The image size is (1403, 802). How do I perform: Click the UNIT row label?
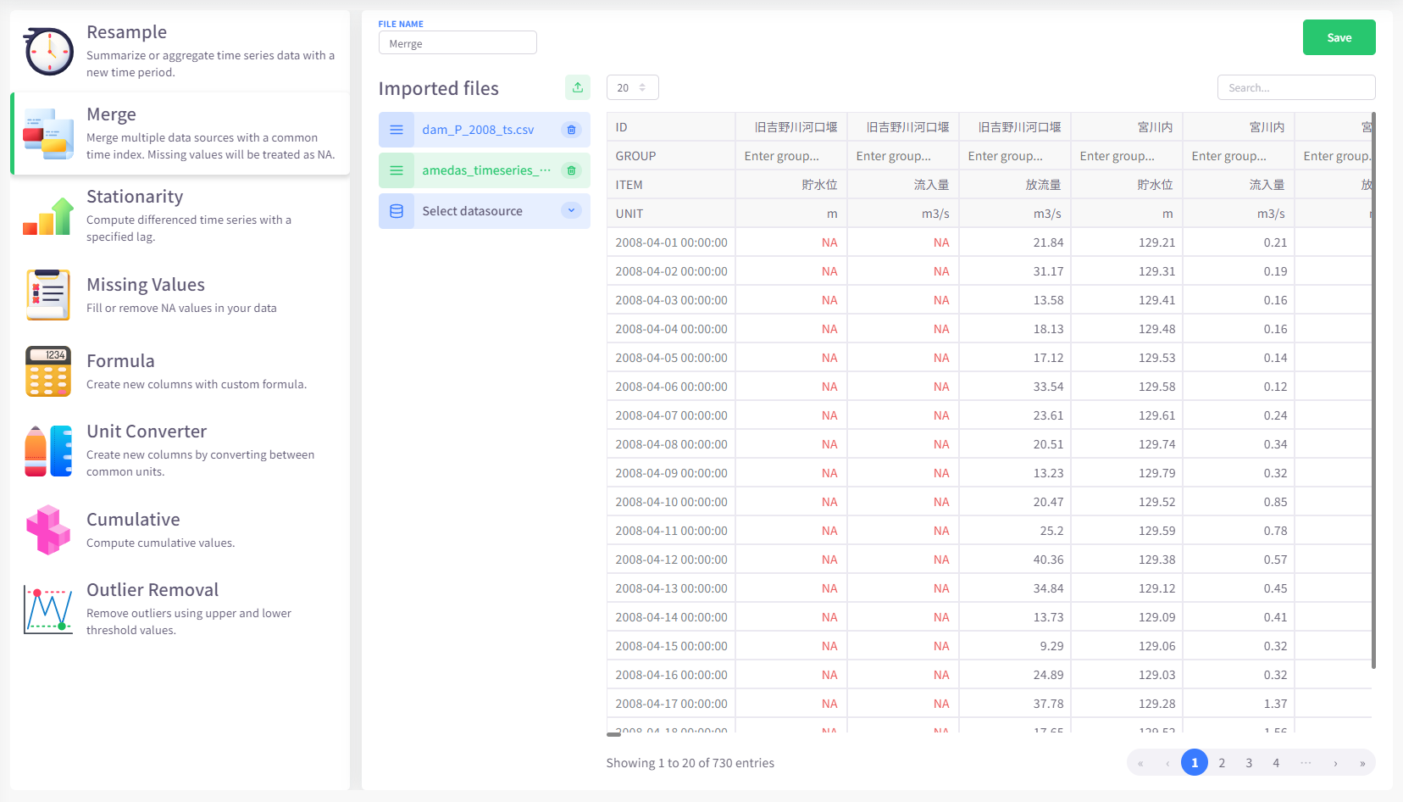[x=629, y=214]
